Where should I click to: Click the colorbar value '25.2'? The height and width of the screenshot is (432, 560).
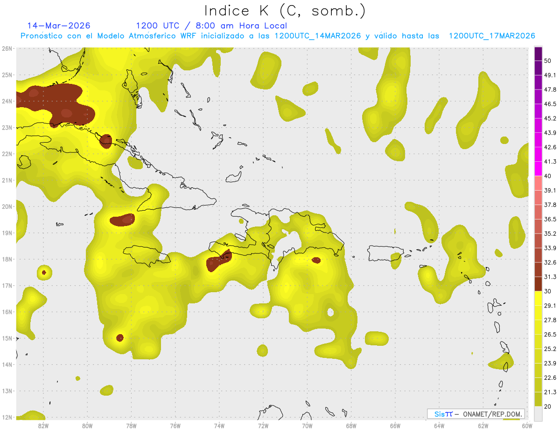[550, 349]
